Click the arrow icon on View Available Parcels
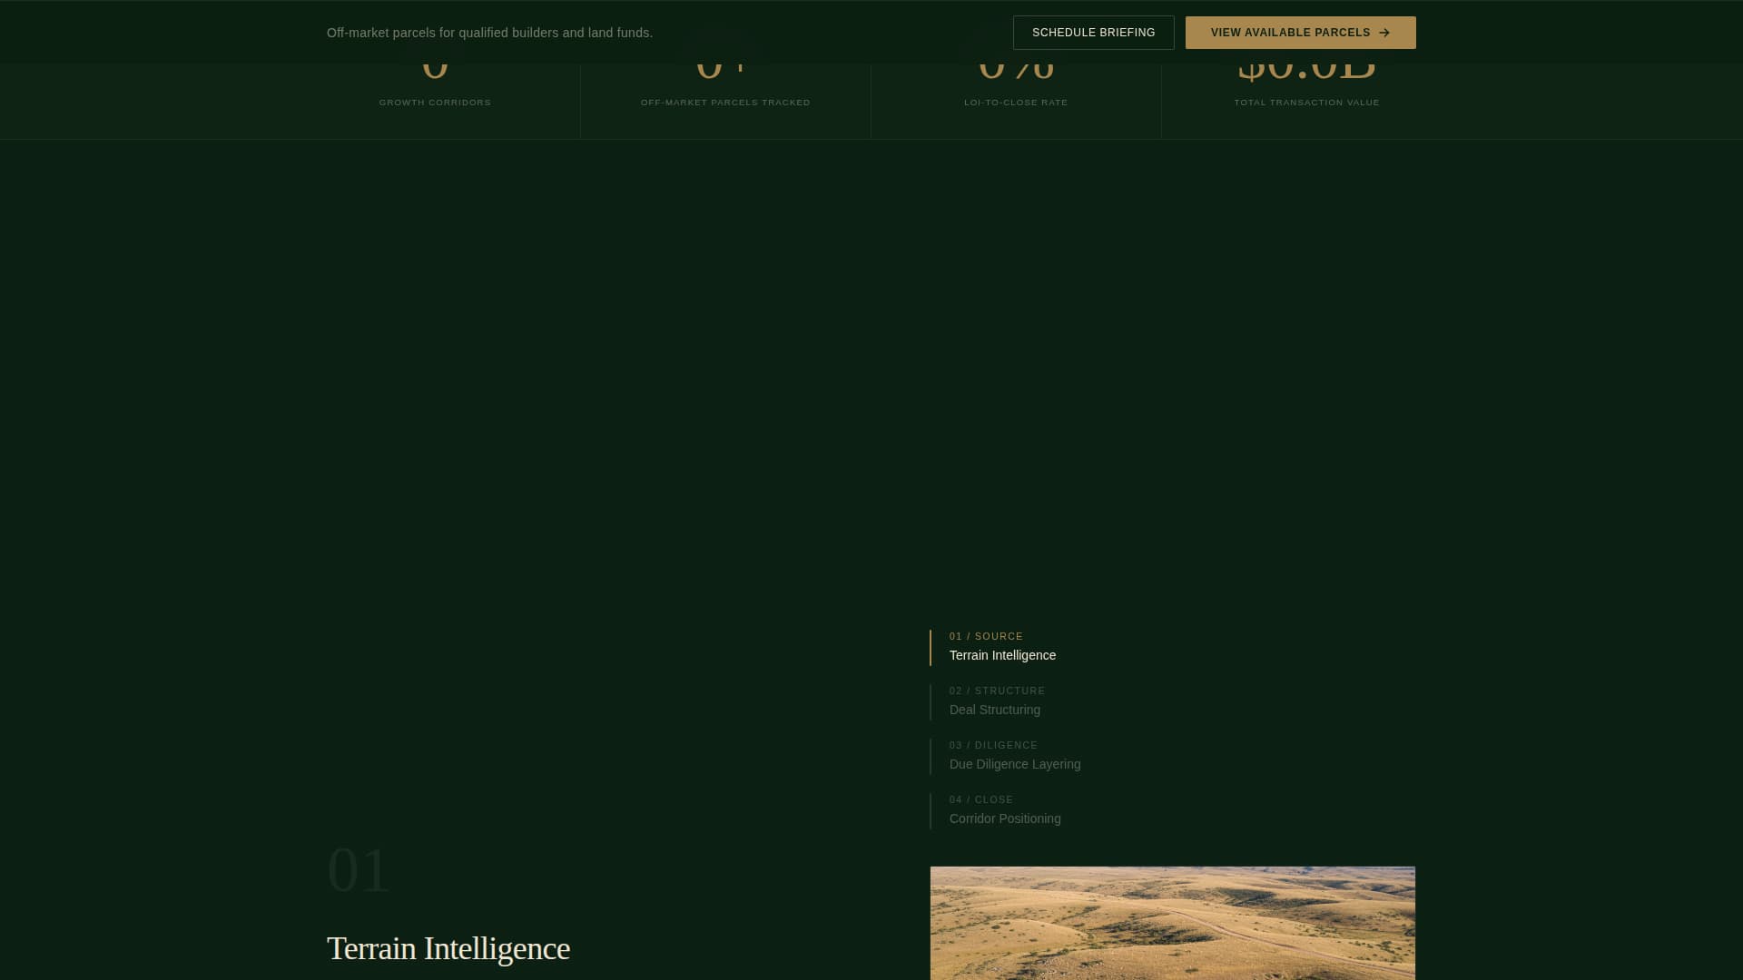This screenshot has height=980, width=1743. point(1385,32)
